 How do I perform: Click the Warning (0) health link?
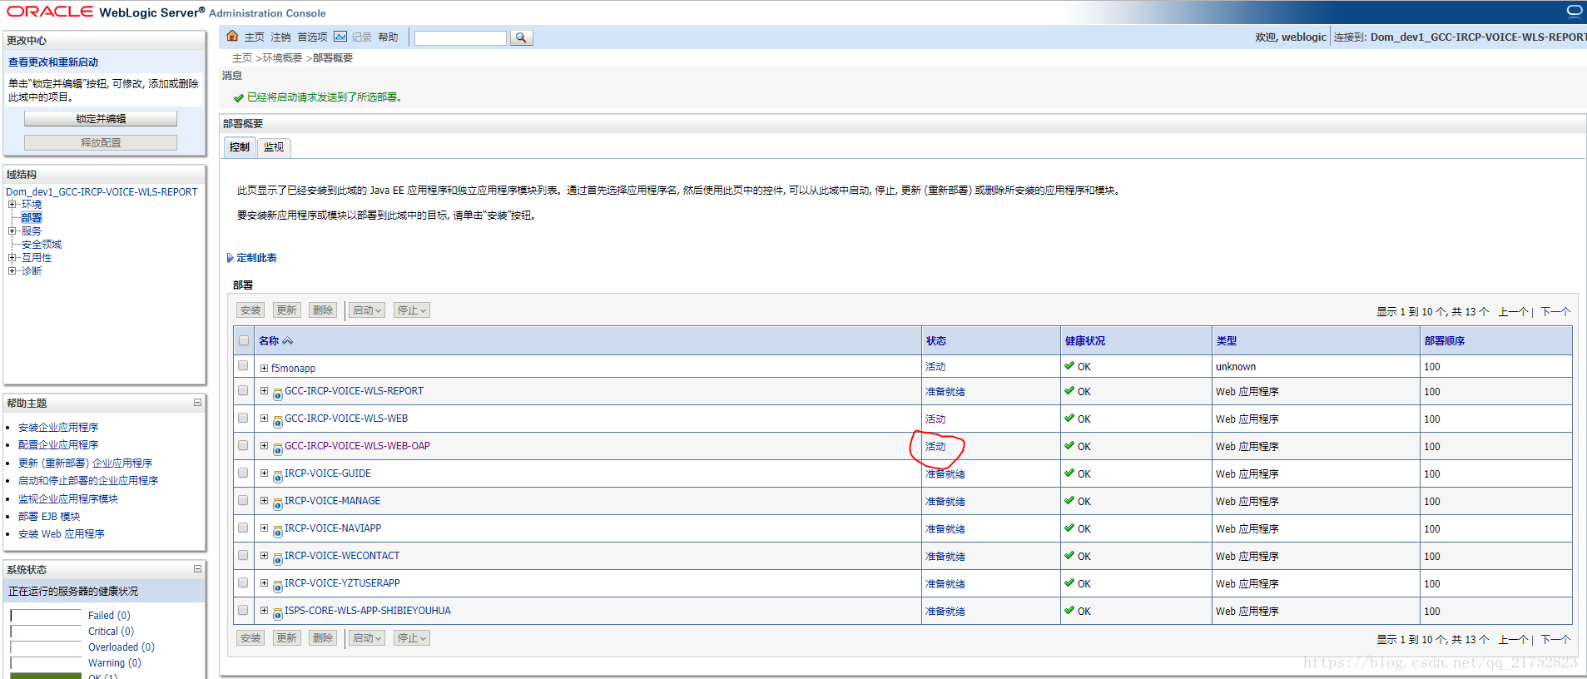(x=115, y=663)
